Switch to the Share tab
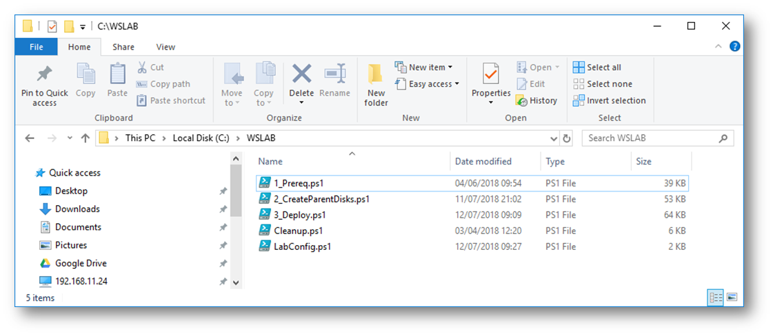The width and height of the screenshot is (773, 336). [x=123, y=48]
